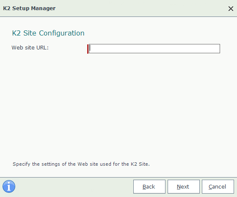This screenshot has height=197, width=237.
Task: Go to the previous step with Back
Action: point(149,186)
